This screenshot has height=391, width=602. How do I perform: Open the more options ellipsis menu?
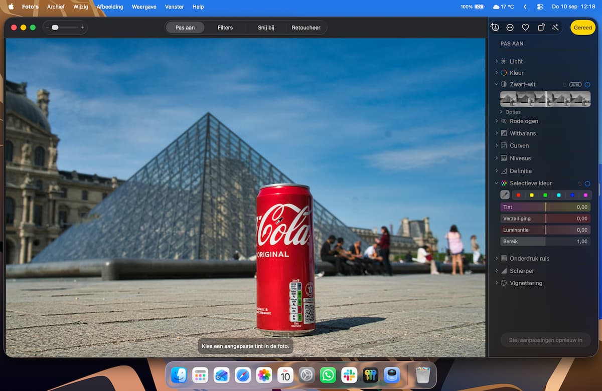click(x=510, y=28)
